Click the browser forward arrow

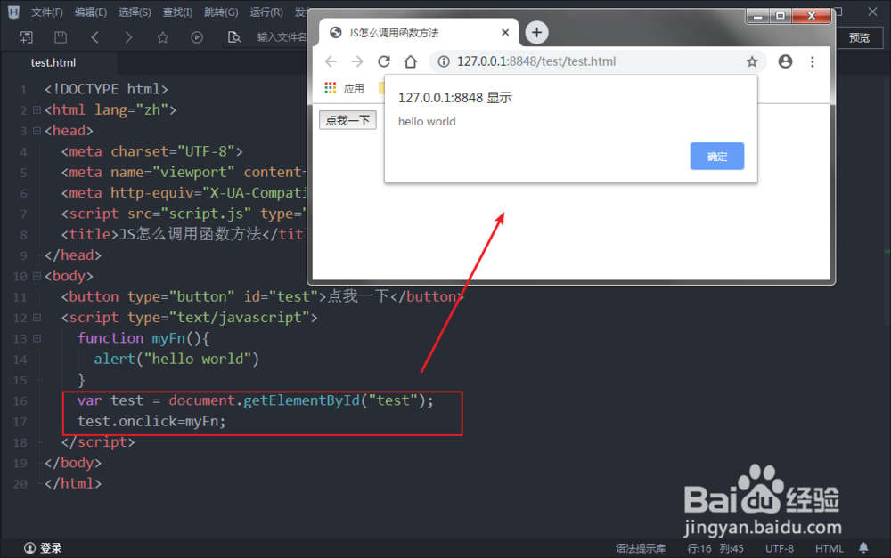tap(357, 61)
